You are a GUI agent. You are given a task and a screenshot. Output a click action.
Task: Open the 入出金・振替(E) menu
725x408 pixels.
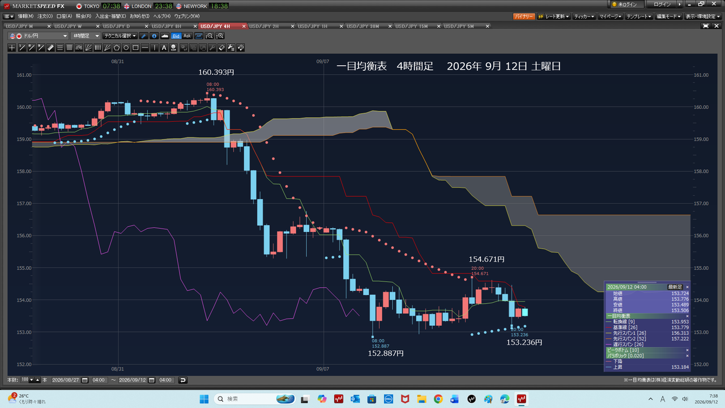110,16
